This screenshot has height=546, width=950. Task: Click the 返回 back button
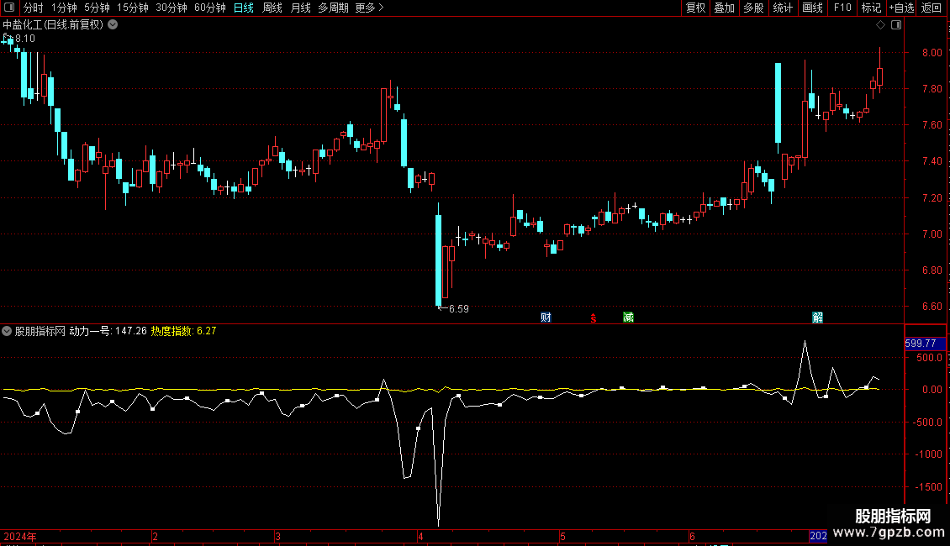(x=932, y=8)
